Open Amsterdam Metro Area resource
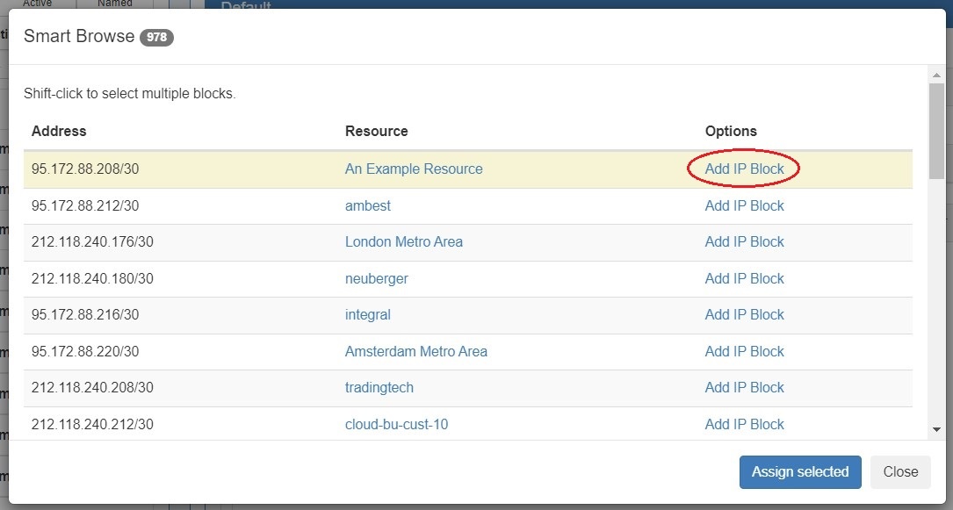The height and width of the screenshot is (510, 953). (415, 351)
